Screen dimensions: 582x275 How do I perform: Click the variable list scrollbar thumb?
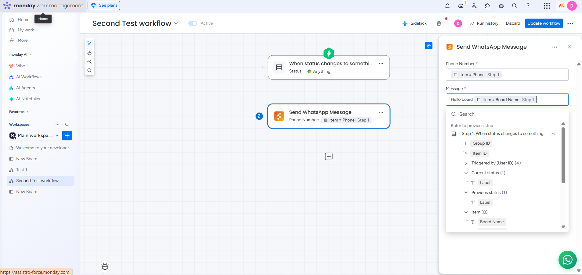pos(563,155)
